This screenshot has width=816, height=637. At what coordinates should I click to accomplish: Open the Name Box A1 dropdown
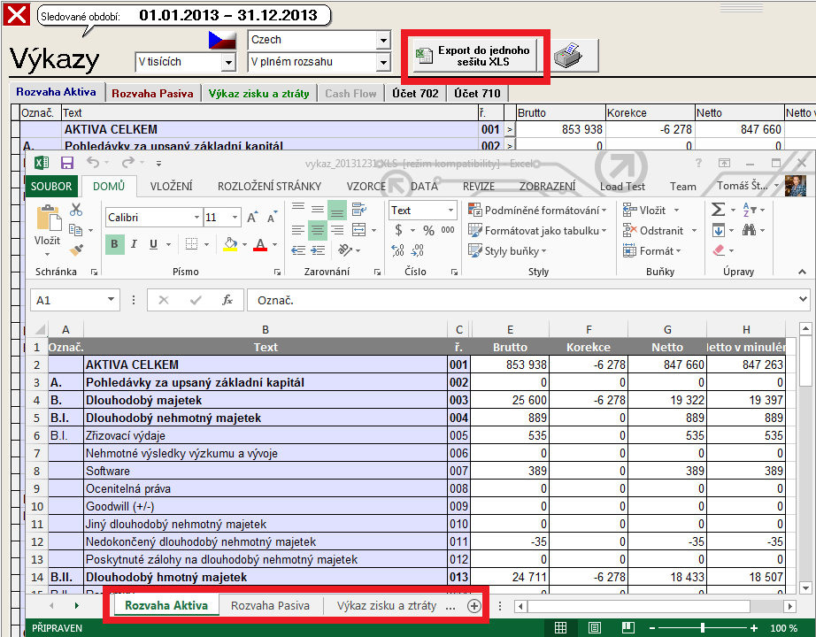point(111,300)
